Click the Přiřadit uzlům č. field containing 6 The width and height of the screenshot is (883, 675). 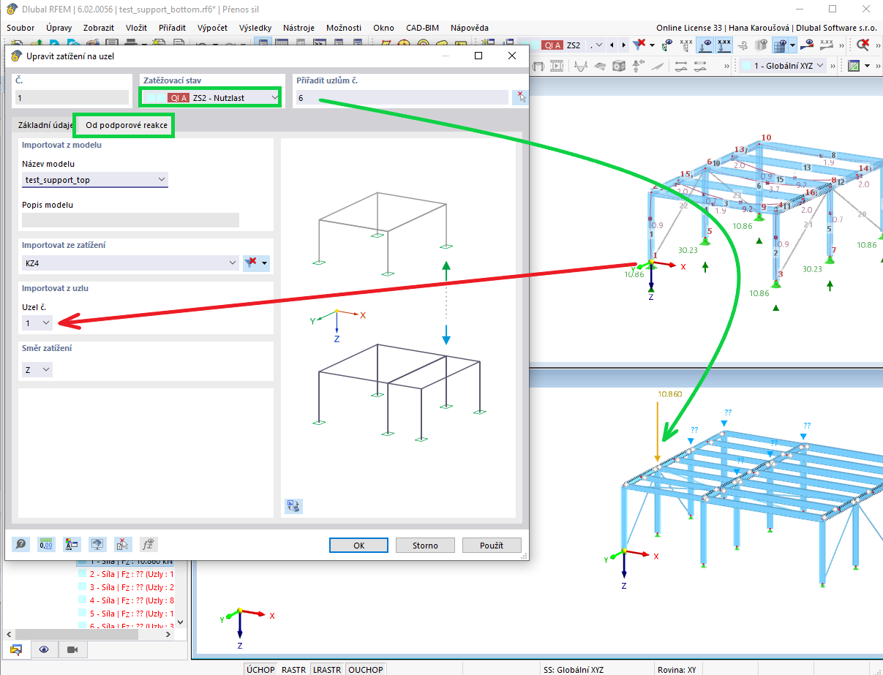pos(401,97)
